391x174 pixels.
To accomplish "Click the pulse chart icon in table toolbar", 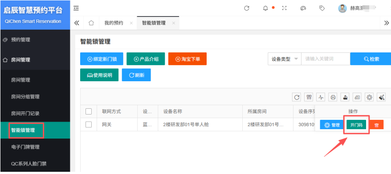I will (x=321, y=97).
